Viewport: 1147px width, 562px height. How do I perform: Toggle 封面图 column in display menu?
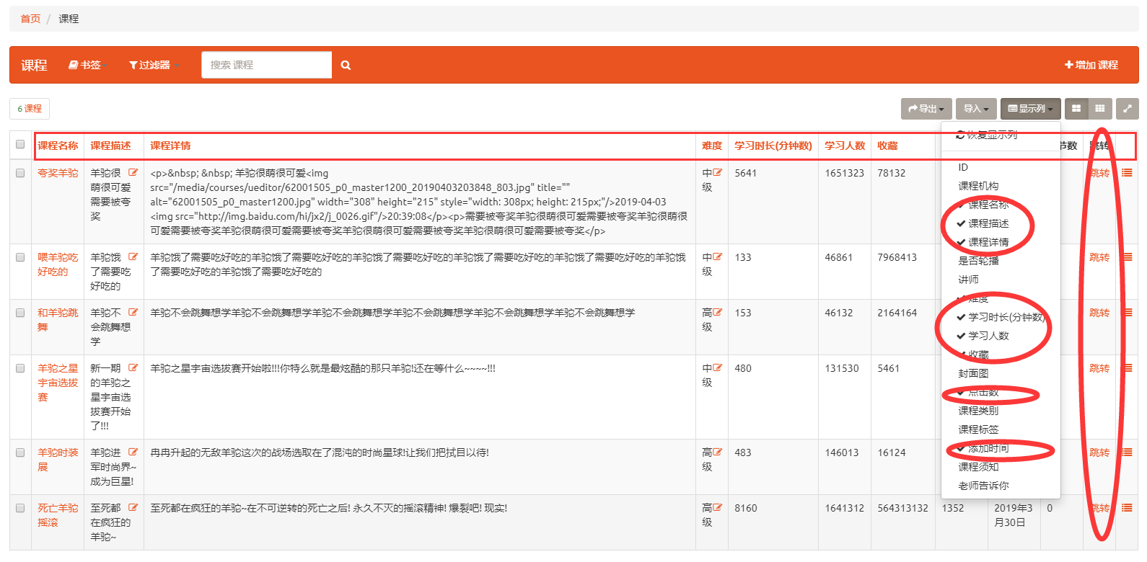pos(1001,373)
